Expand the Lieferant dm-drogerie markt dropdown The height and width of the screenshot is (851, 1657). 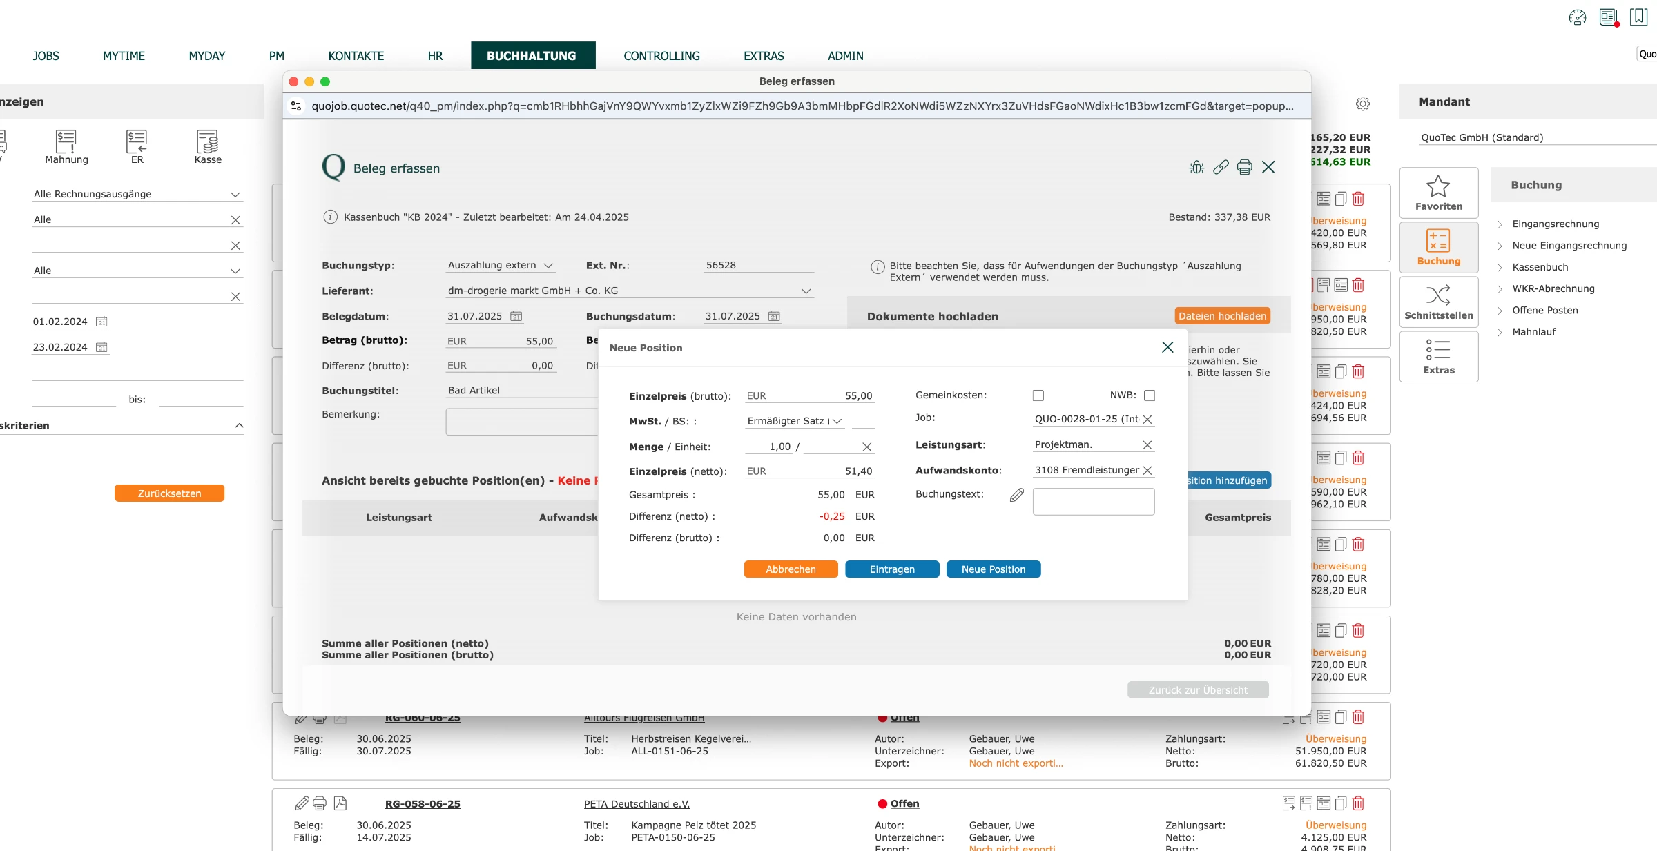(x=630, y=291)
